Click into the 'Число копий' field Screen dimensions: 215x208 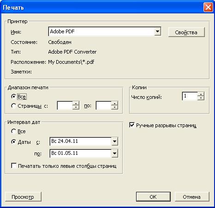coord(190,96)
